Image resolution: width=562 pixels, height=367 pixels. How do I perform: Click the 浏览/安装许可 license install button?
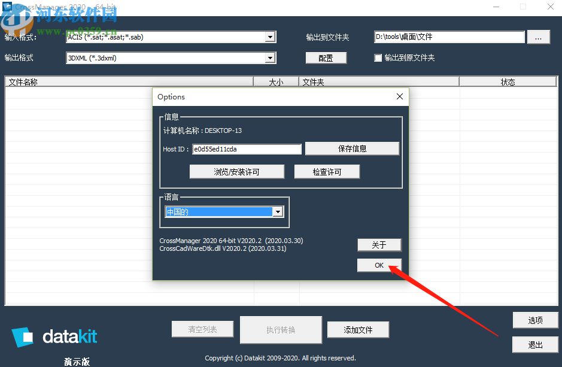(x=237, y=171)
